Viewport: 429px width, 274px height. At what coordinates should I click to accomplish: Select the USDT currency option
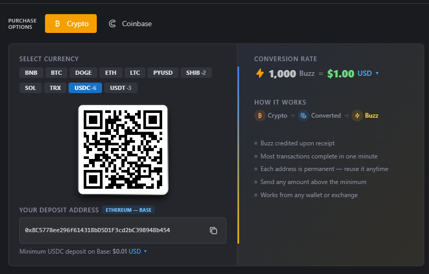[121, 88]
